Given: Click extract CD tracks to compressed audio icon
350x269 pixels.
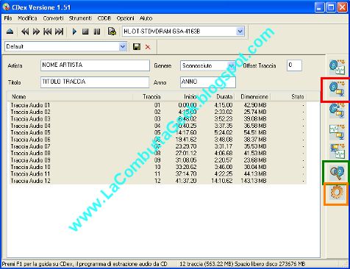Looking at the screenshot, I should click(337, 89).
